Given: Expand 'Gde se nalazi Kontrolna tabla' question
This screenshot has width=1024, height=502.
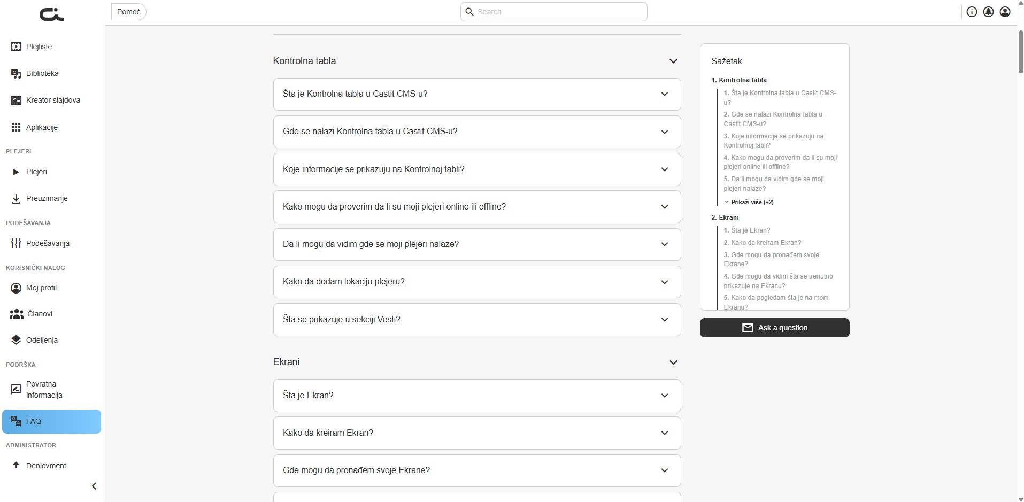Looking at the screenshot, I should [477, 132].
